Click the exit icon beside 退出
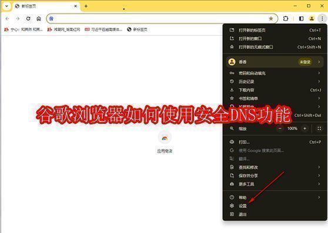Image resolution: width=328 pixels, height=233 pixels. (x=232, y=214)
